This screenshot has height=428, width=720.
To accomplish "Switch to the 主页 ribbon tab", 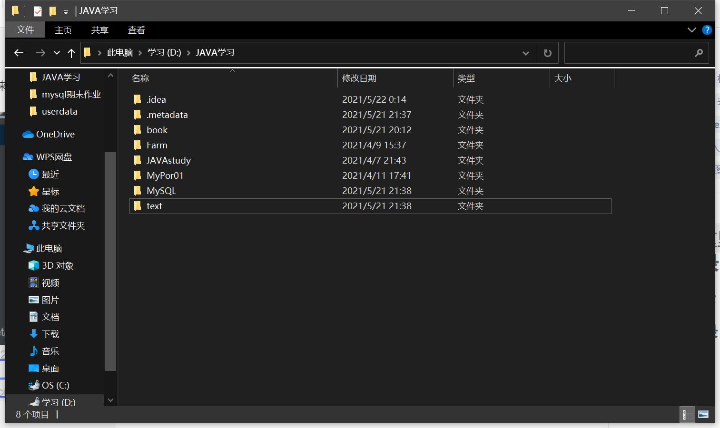I will point(63,30).
